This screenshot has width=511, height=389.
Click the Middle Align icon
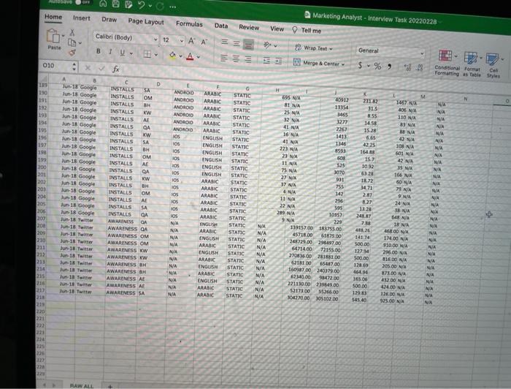coord(237,43)
